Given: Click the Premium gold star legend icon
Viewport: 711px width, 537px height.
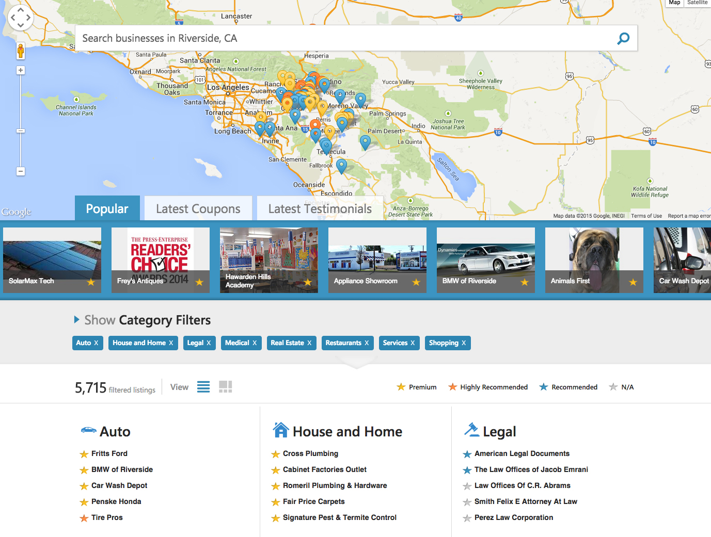Looking at the screenshot, I should tap(401, 387).
